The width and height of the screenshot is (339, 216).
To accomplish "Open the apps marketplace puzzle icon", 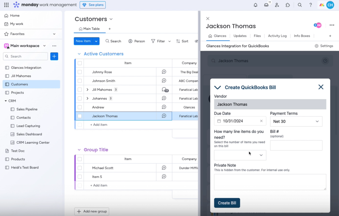I will [288, 5].
